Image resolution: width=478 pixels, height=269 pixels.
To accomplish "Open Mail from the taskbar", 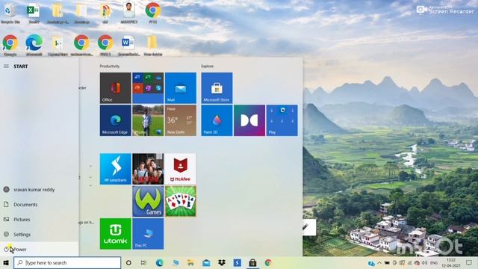I will pos(206,262).
